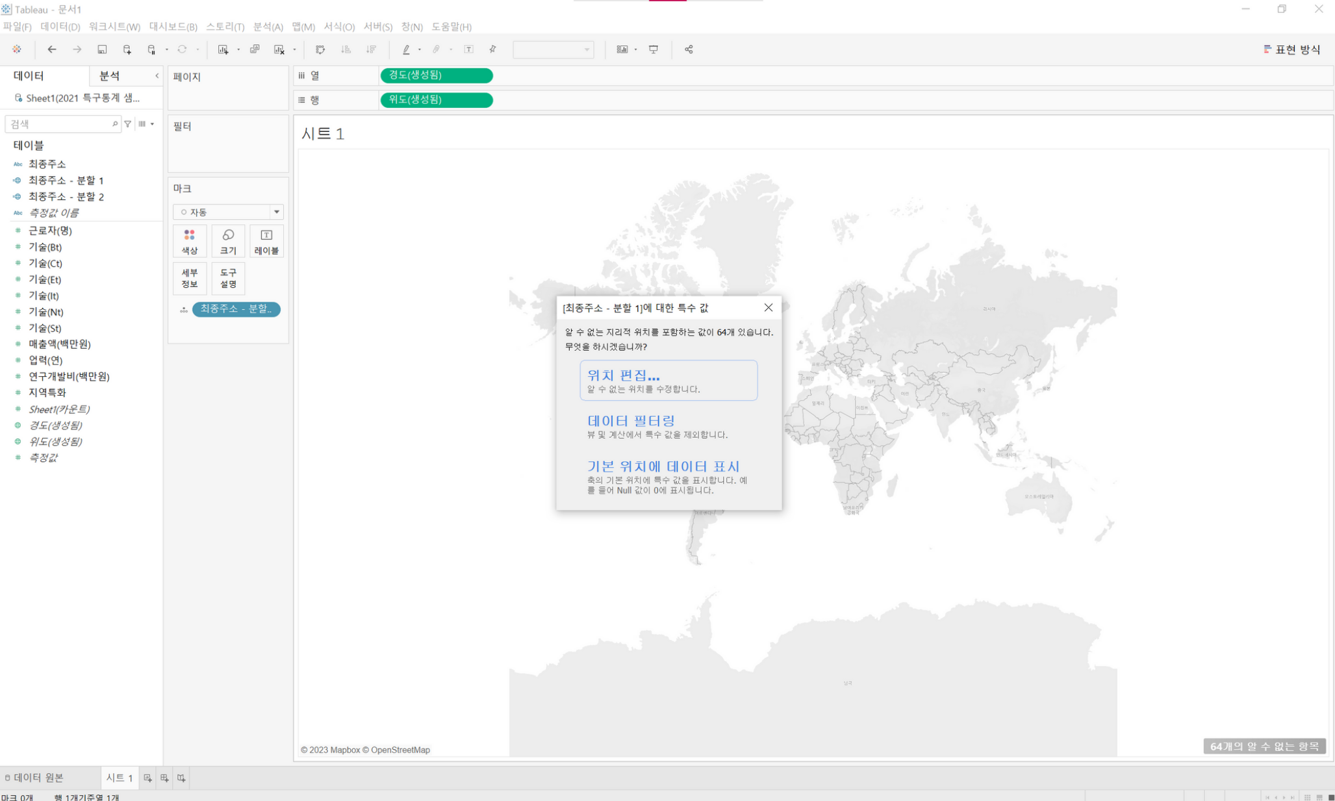Expand new worksheet dropdown arrow
The image size is (1335, 801).
(238, 49)
